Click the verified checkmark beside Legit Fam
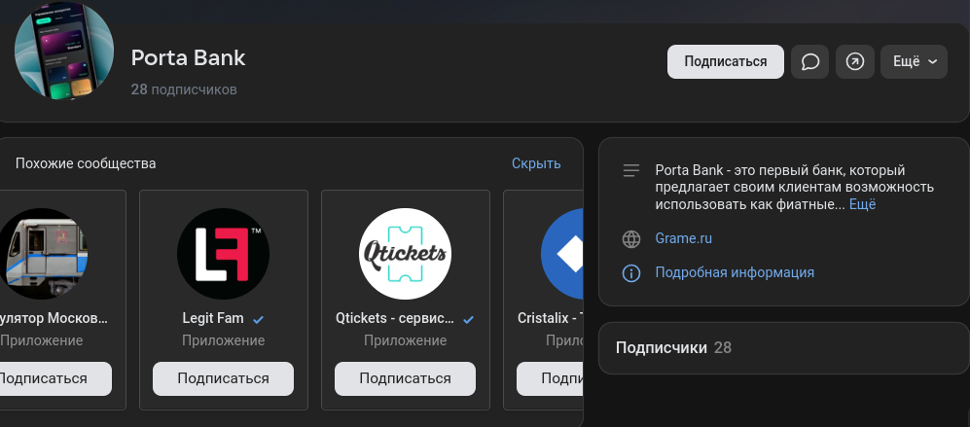The height and width of the screenshot is (427, 970). (259, 319)
